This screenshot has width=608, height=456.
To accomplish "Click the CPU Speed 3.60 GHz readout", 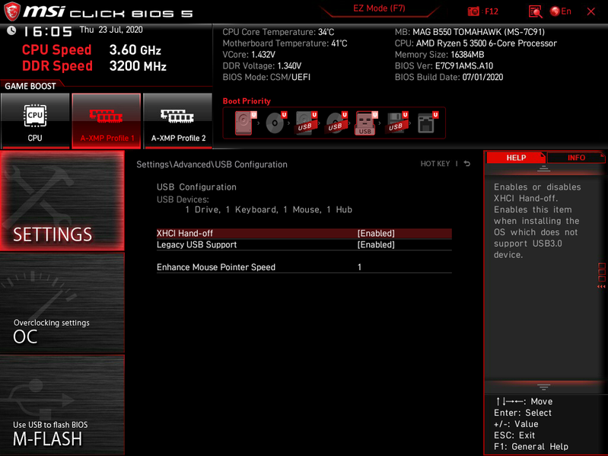I will click(x=91, y=50).
